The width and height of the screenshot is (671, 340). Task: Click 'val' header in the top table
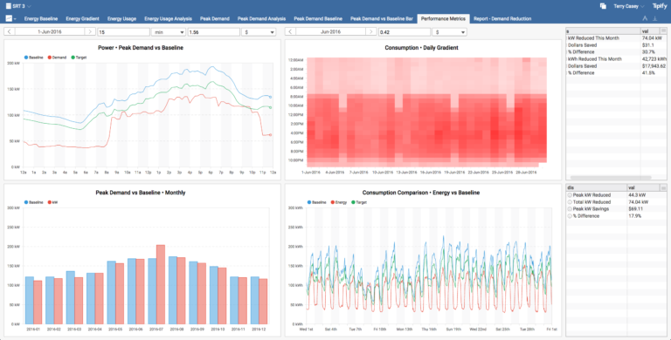(650, 31)
